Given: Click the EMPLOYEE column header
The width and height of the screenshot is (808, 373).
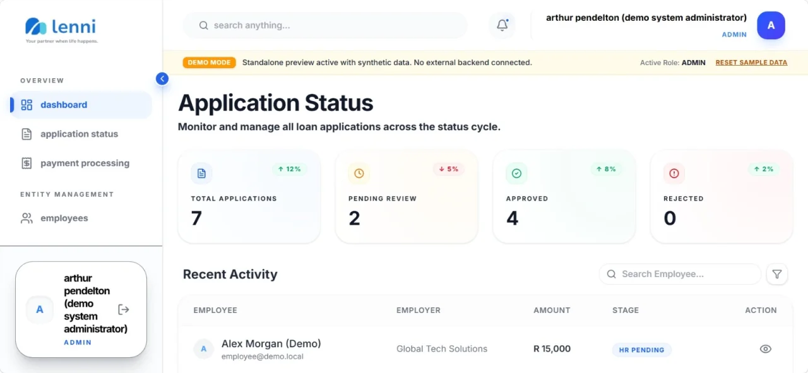Looking at the screenshot, I should pos(215,310).
